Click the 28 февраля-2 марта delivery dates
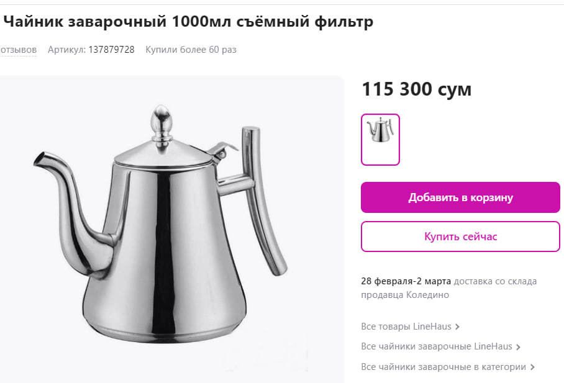Image resolution: width=564 pixels, height=383 pixels. tap(406, 281)
